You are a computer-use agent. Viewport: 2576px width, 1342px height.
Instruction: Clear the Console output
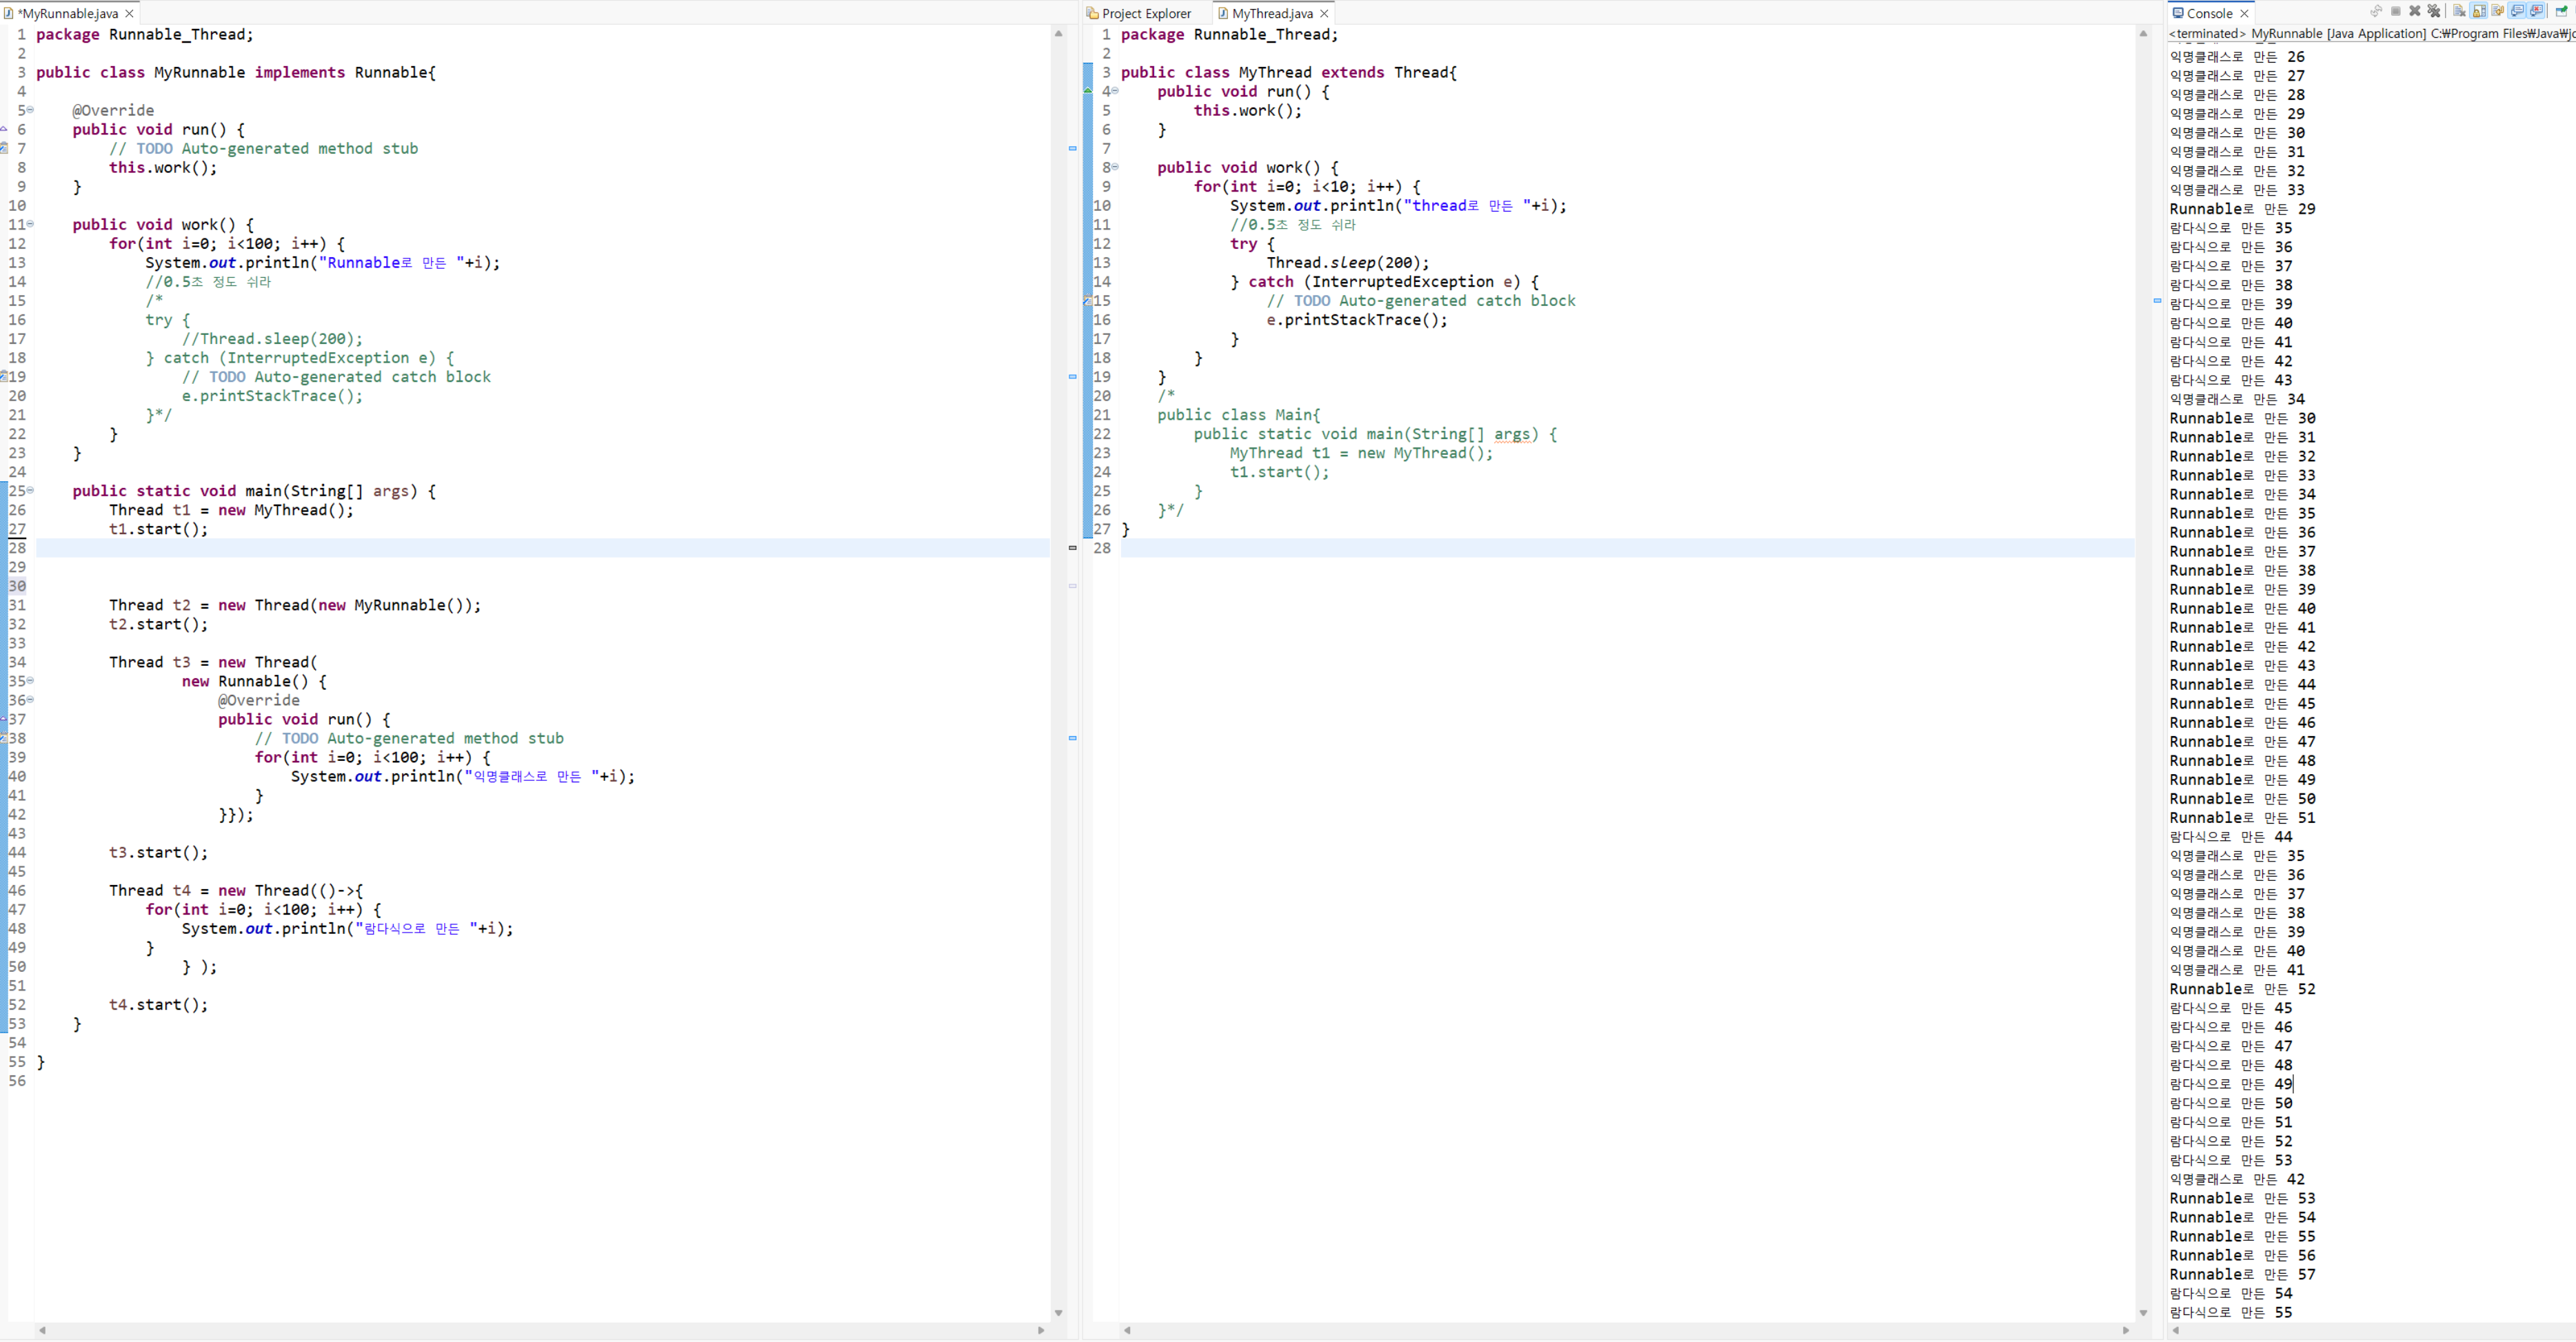point(2460,11)
